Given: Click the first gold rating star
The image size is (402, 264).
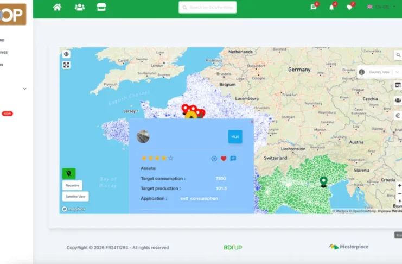Looking at the screenshot, I should click(x=144, y=158).
